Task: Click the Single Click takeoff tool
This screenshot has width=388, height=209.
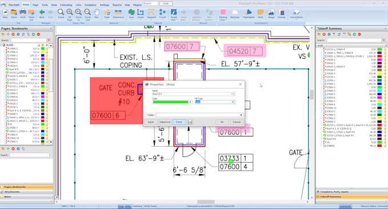Action: click(173, 14)
